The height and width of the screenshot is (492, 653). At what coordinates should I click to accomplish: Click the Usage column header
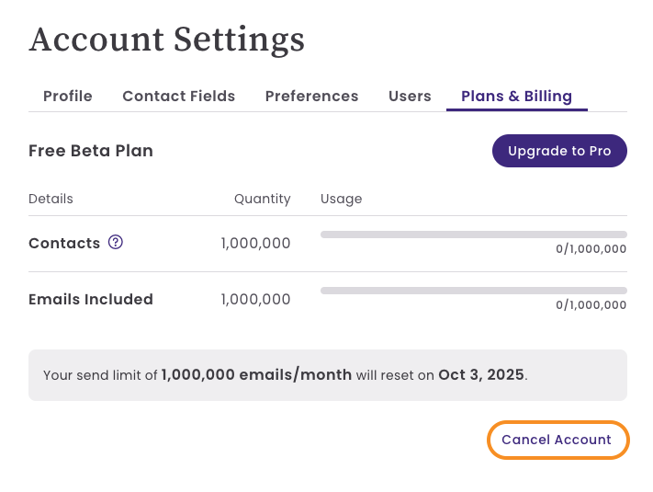[341, 199]
